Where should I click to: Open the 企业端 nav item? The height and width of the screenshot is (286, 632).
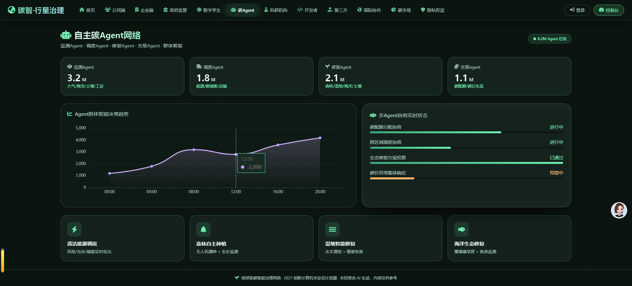(144, 10)
